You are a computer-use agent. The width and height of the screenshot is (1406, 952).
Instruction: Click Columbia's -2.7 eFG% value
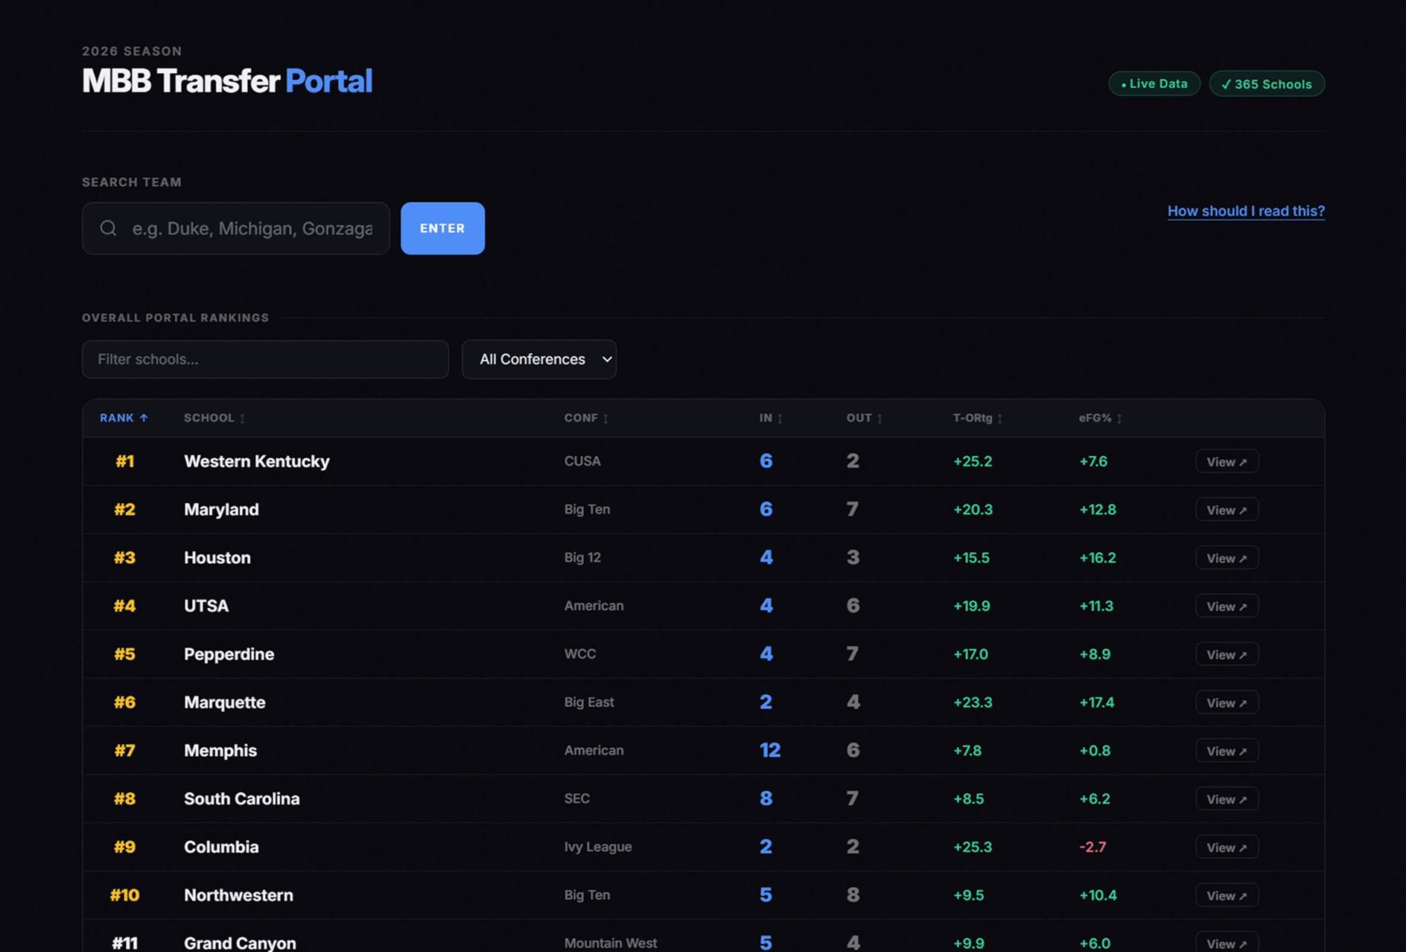(x=1092, y=847)
